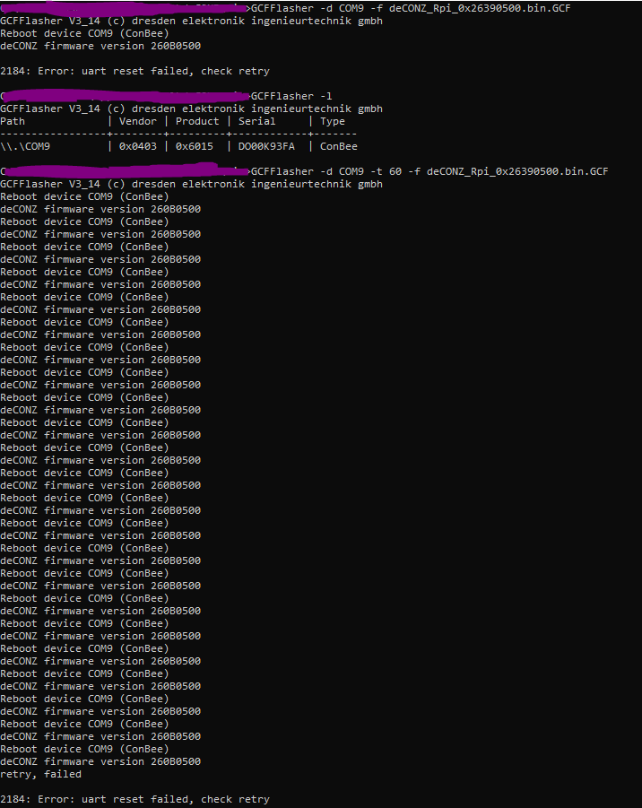Click the 'Product' column header
The width and height of the screenshot is (642, 808).
(x=197, y=121)
